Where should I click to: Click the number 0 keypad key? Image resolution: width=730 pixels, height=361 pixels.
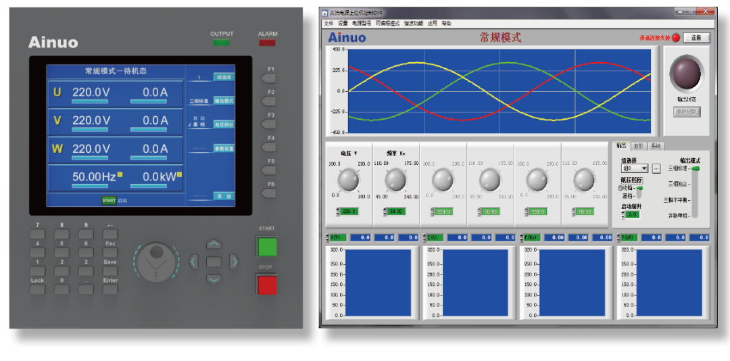click(x=62, y=289)
